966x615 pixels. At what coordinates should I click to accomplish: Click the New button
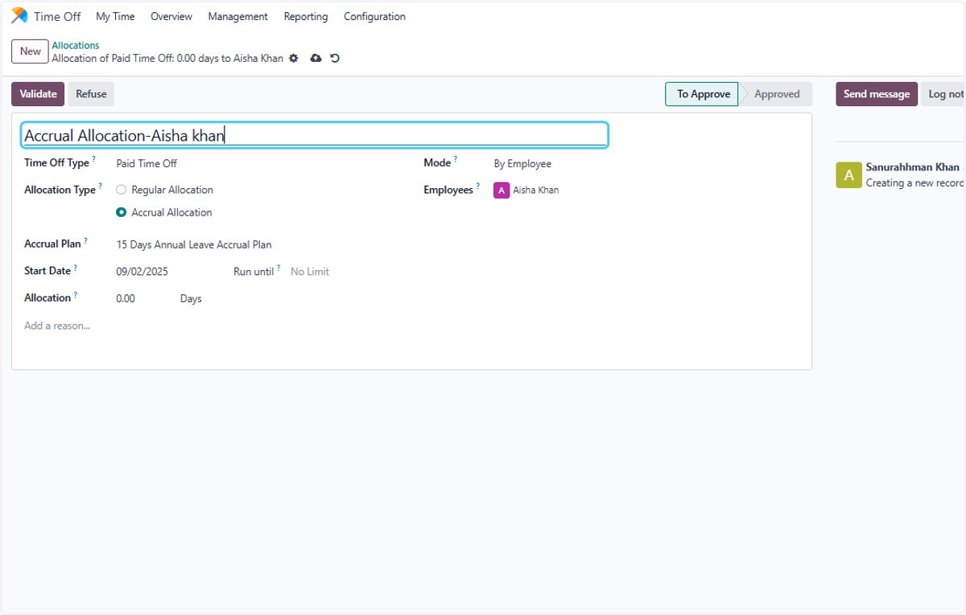[x=31, y=51]
